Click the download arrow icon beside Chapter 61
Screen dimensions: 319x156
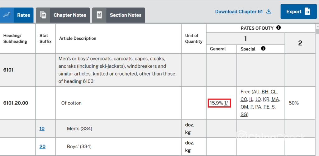click(269, 11)
